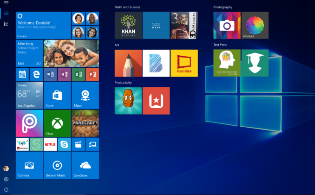Screen dimensions: 315x195
Task: Switch to pinned tiles view in sidebar
Action: [6, 13]
